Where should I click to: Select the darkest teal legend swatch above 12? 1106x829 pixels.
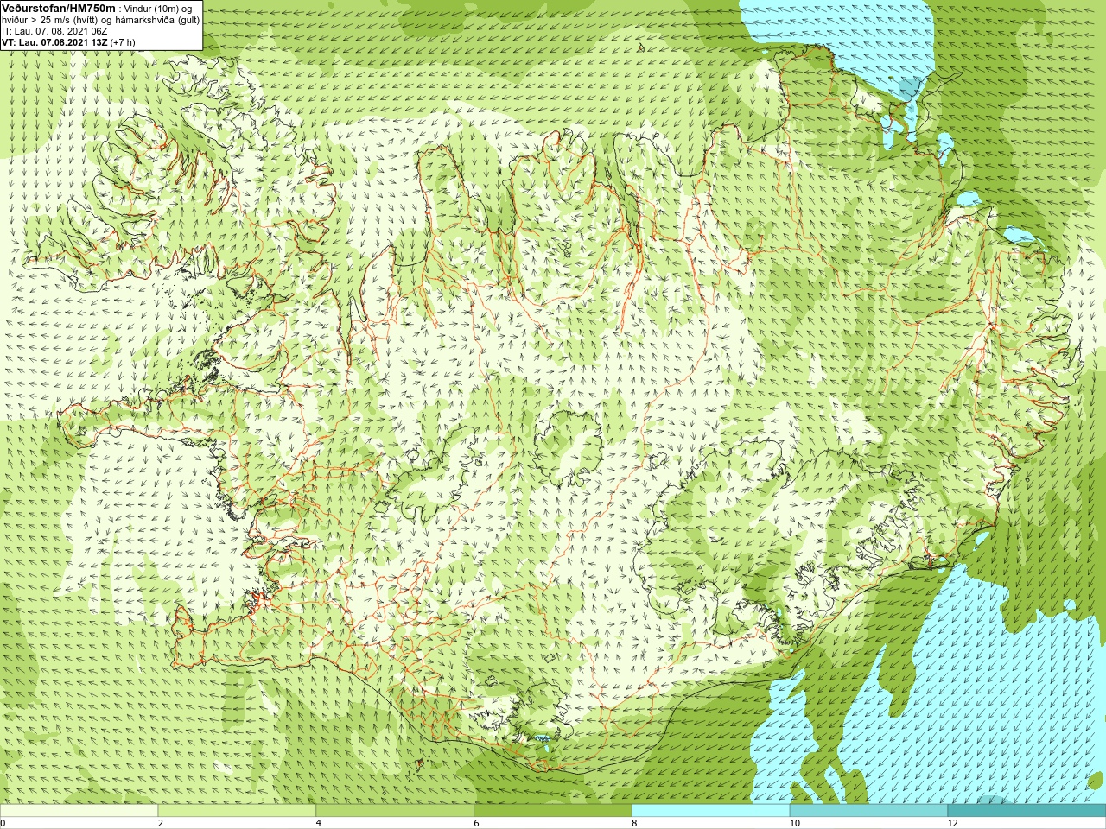1027,811
